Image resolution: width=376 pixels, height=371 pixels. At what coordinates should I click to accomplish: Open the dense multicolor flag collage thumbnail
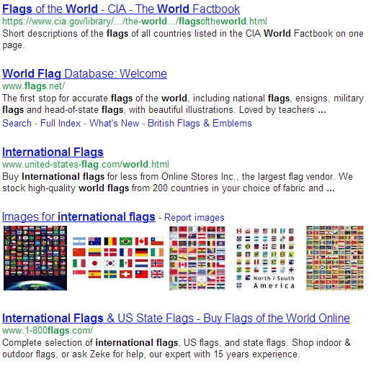(x=197, y=258)
